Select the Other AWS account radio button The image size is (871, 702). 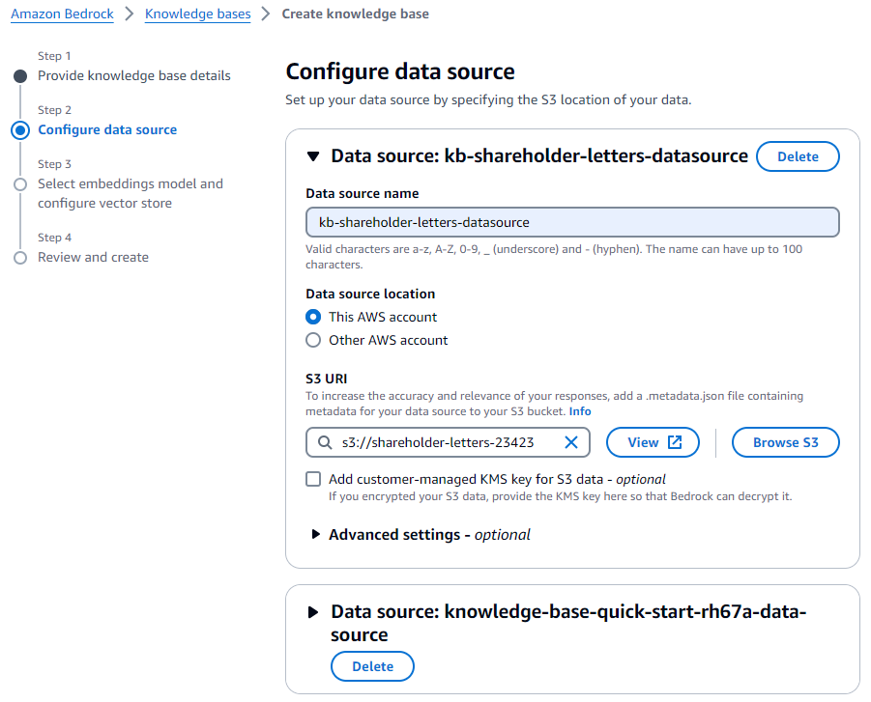[x=312, y=339]
